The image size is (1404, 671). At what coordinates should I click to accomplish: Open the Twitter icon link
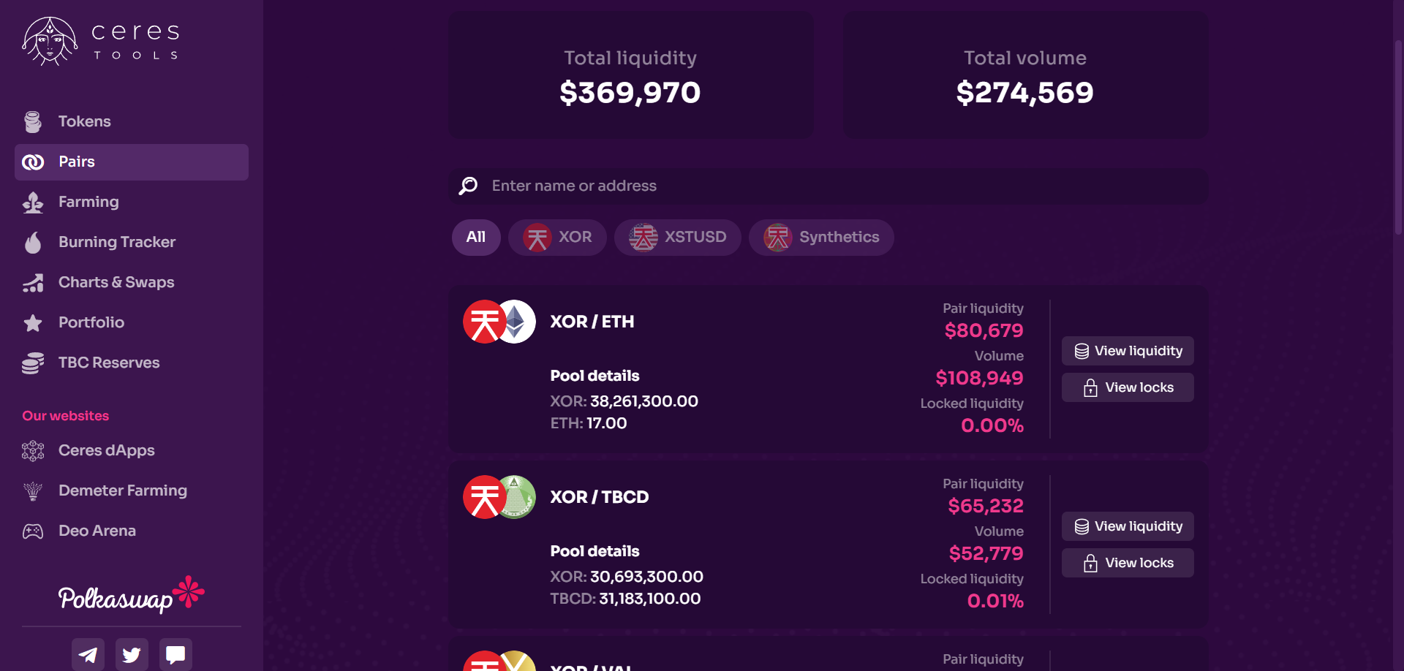coord(132,654)
